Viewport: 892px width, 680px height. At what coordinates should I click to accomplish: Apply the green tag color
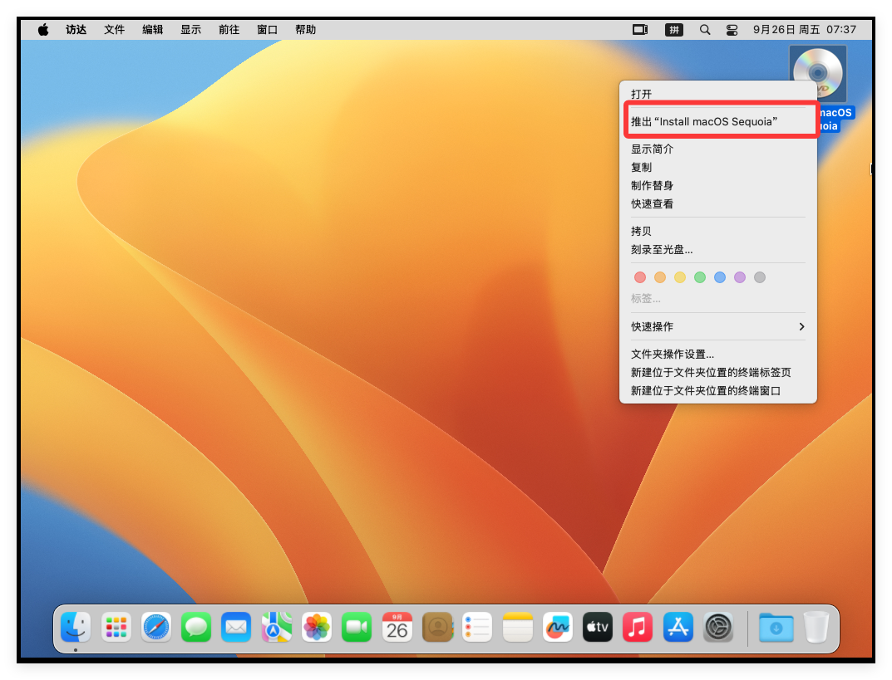[700, 277]
